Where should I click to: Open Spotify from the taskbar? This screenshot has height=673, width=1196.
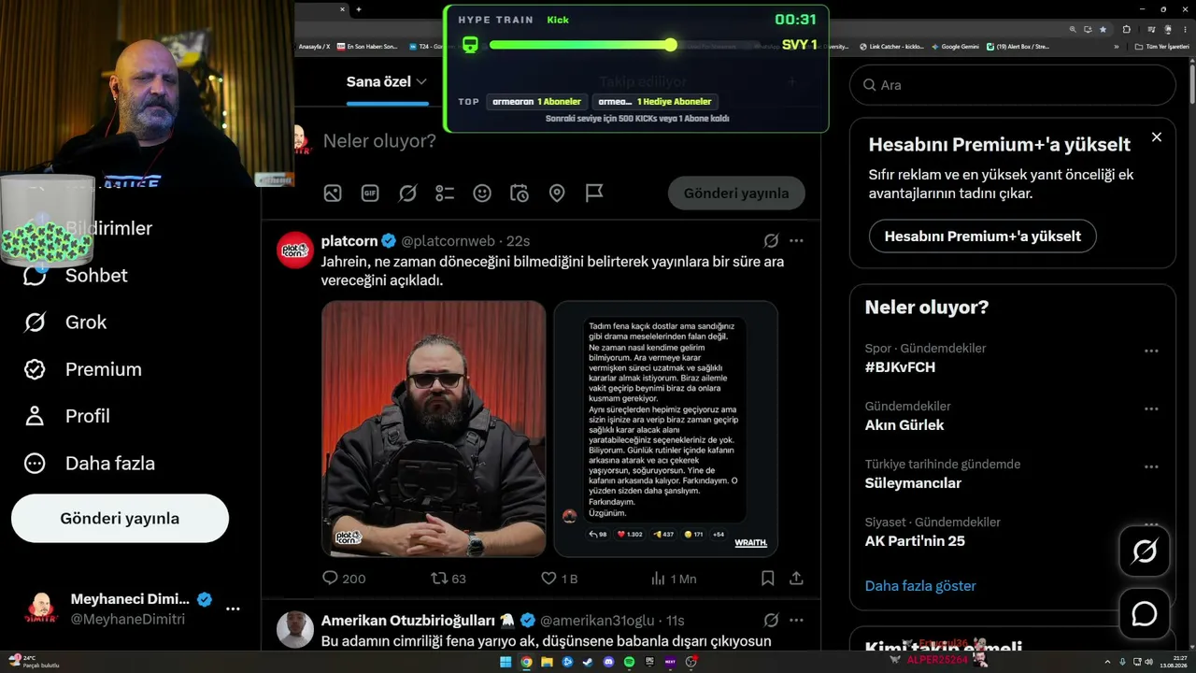click(629, 662)
